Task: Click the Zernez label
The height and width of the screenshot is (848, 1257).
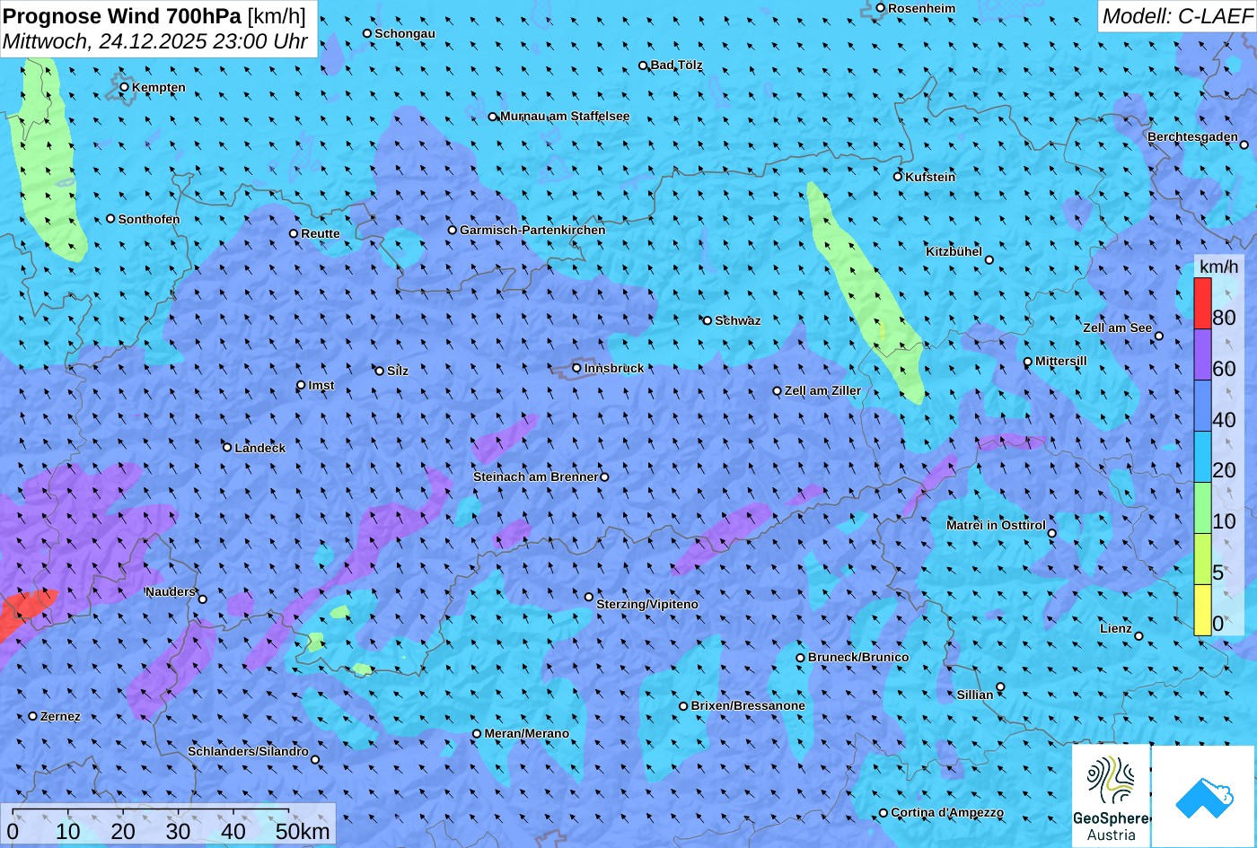Action: pos(60,716)
